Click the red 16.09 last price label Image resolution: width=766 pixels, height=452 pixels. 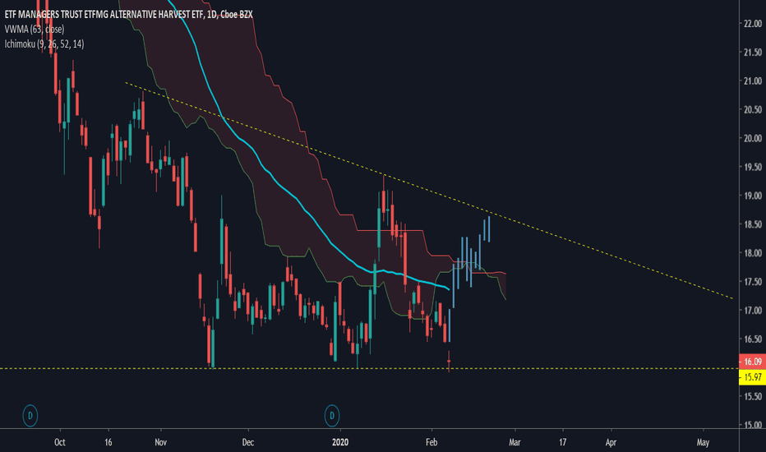click(752, 362)
